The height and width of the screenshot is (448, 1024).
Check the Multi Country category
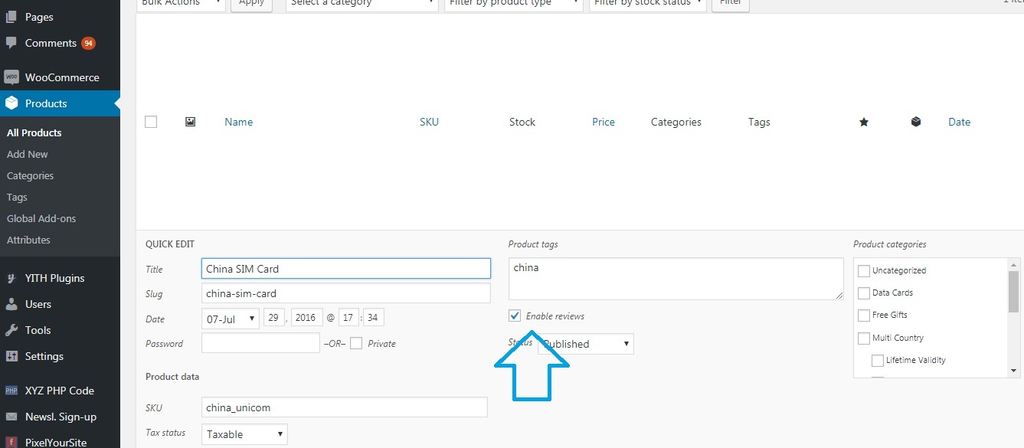point(864,338)
